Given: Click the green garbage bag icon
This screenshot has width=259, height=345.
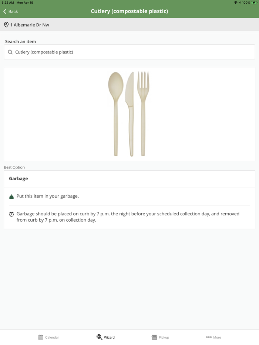Looking at the screenshot, I should point(11,197).
